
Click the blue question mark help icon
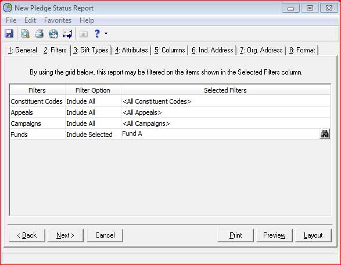[x=97, y=34]
